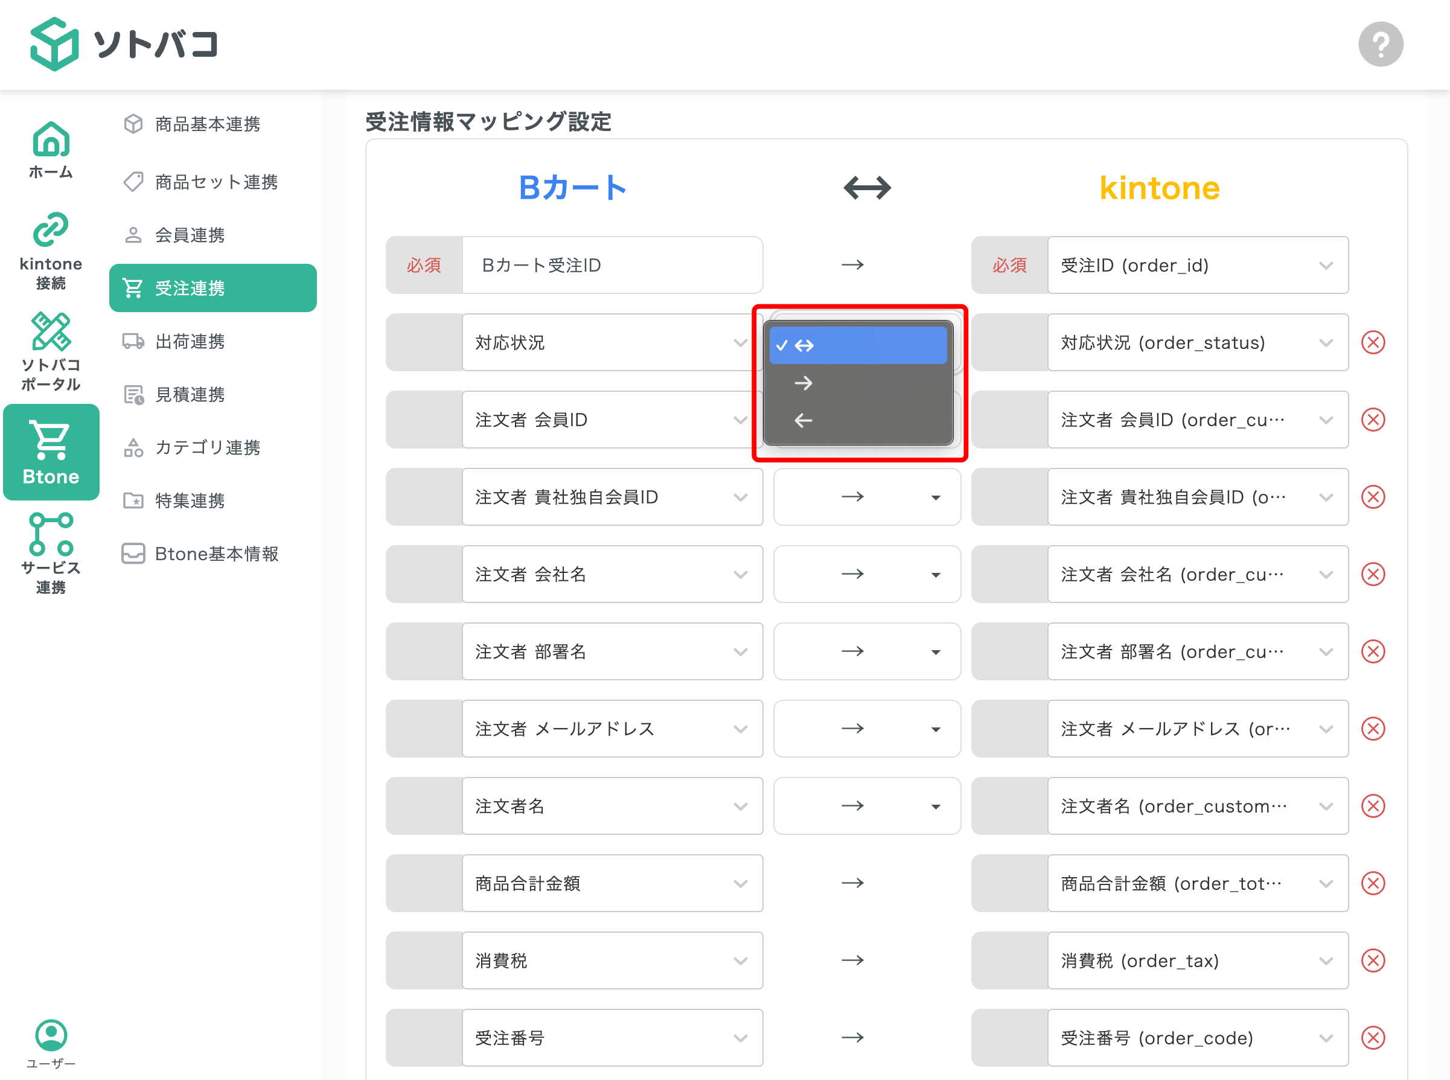Open direction dropdown for 注文者 メールアドレス row
This screenshot has width=1450, height=1080.
tap(867, 729)
